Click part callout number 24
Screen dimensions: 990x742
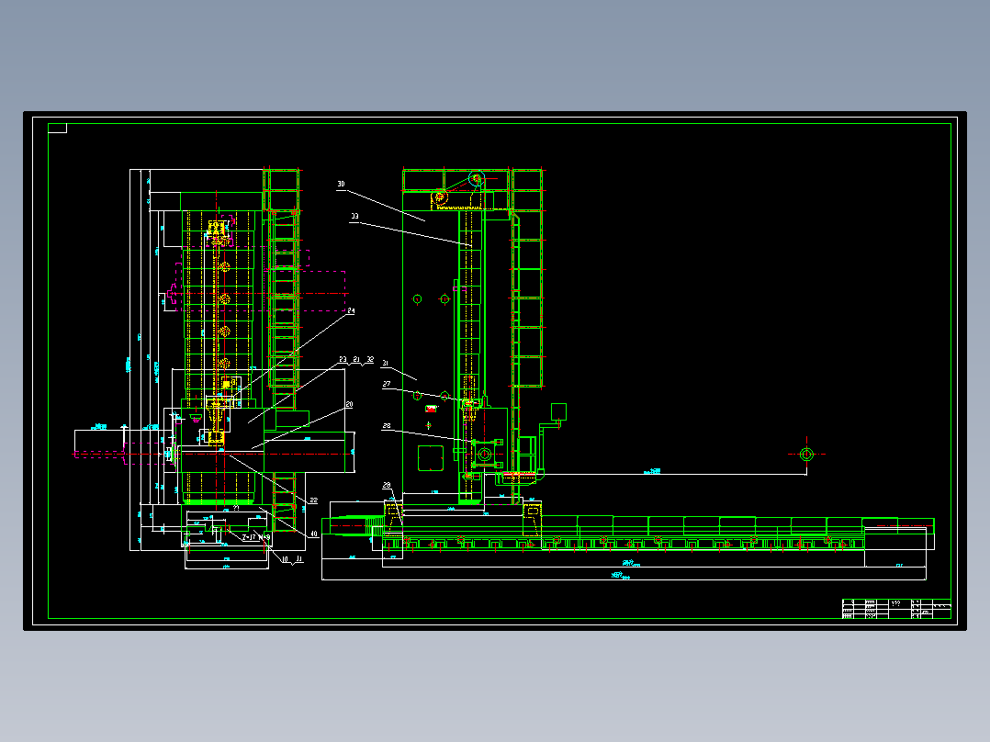point(351,310)
